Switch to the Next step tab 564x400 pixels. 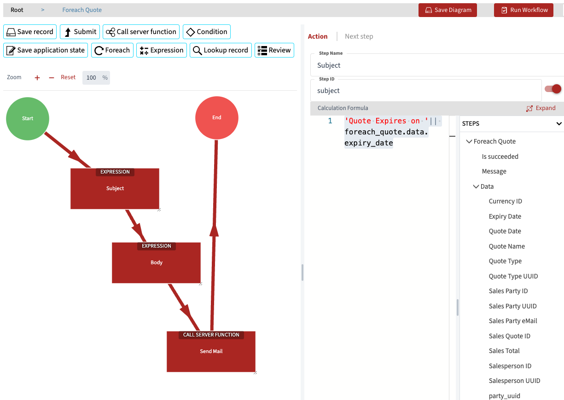(x=359, y=36)
